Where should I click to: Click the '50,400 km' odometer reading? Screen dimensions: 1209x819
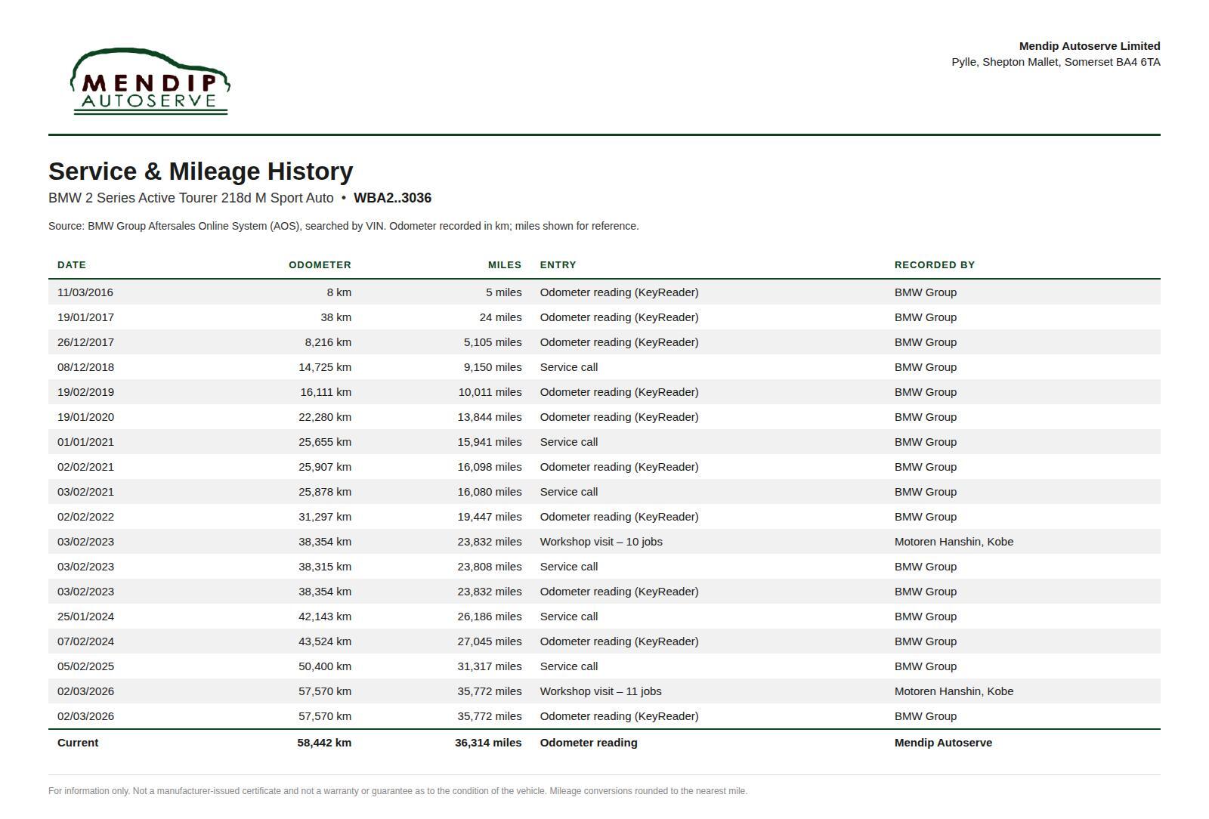coord(325,666)
